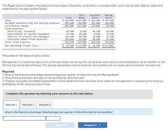Click Mountain Bikes sales $ 402,000
This screenshot has width=168, height=130.
94,21
